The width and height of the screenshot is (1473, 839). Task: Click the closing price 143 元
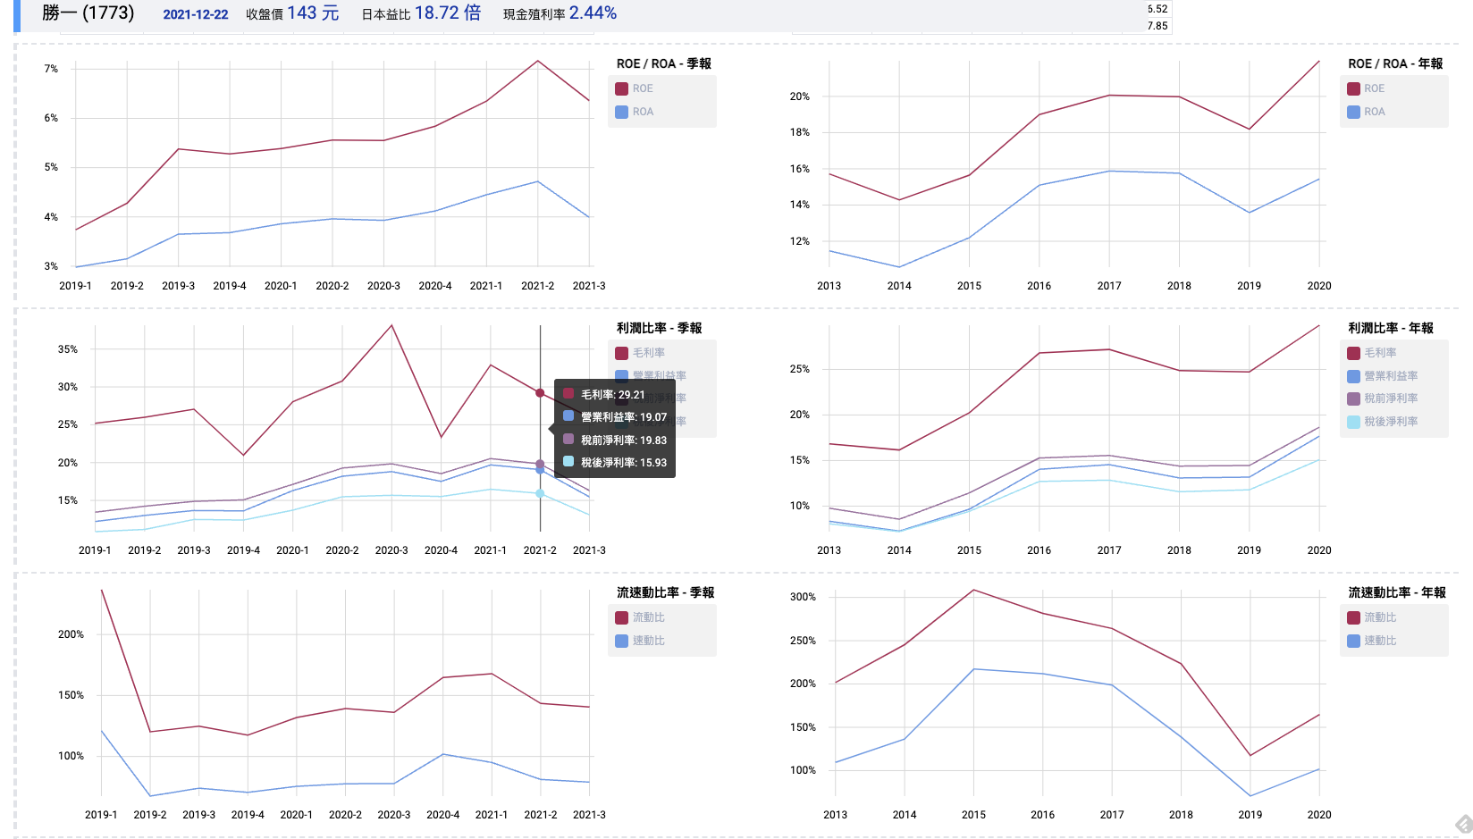313,13
